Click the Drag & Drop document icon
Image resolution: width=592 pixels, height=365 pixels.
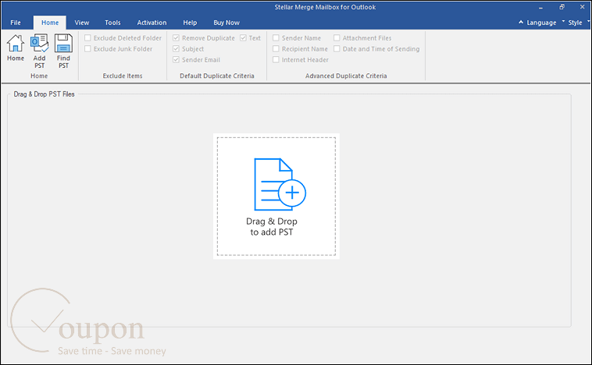pos(280,184)
